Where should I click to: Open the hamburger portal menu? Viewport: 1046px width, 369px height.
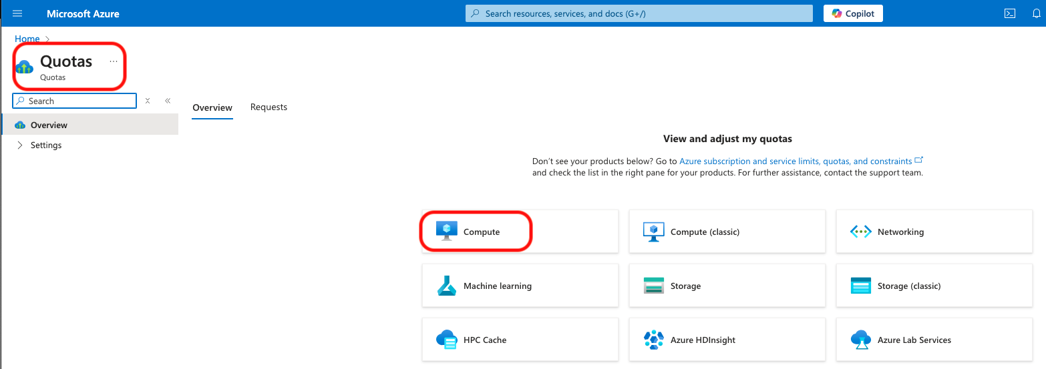point(18,13)
